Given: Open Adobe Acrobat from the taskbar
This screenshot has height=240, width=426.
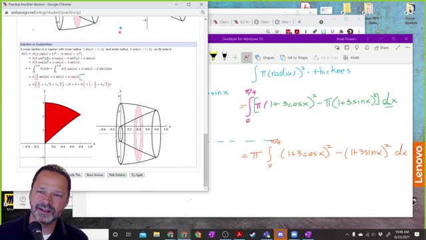Looking at the screenshot, I should pyautogui.click(x=239, y=234).
